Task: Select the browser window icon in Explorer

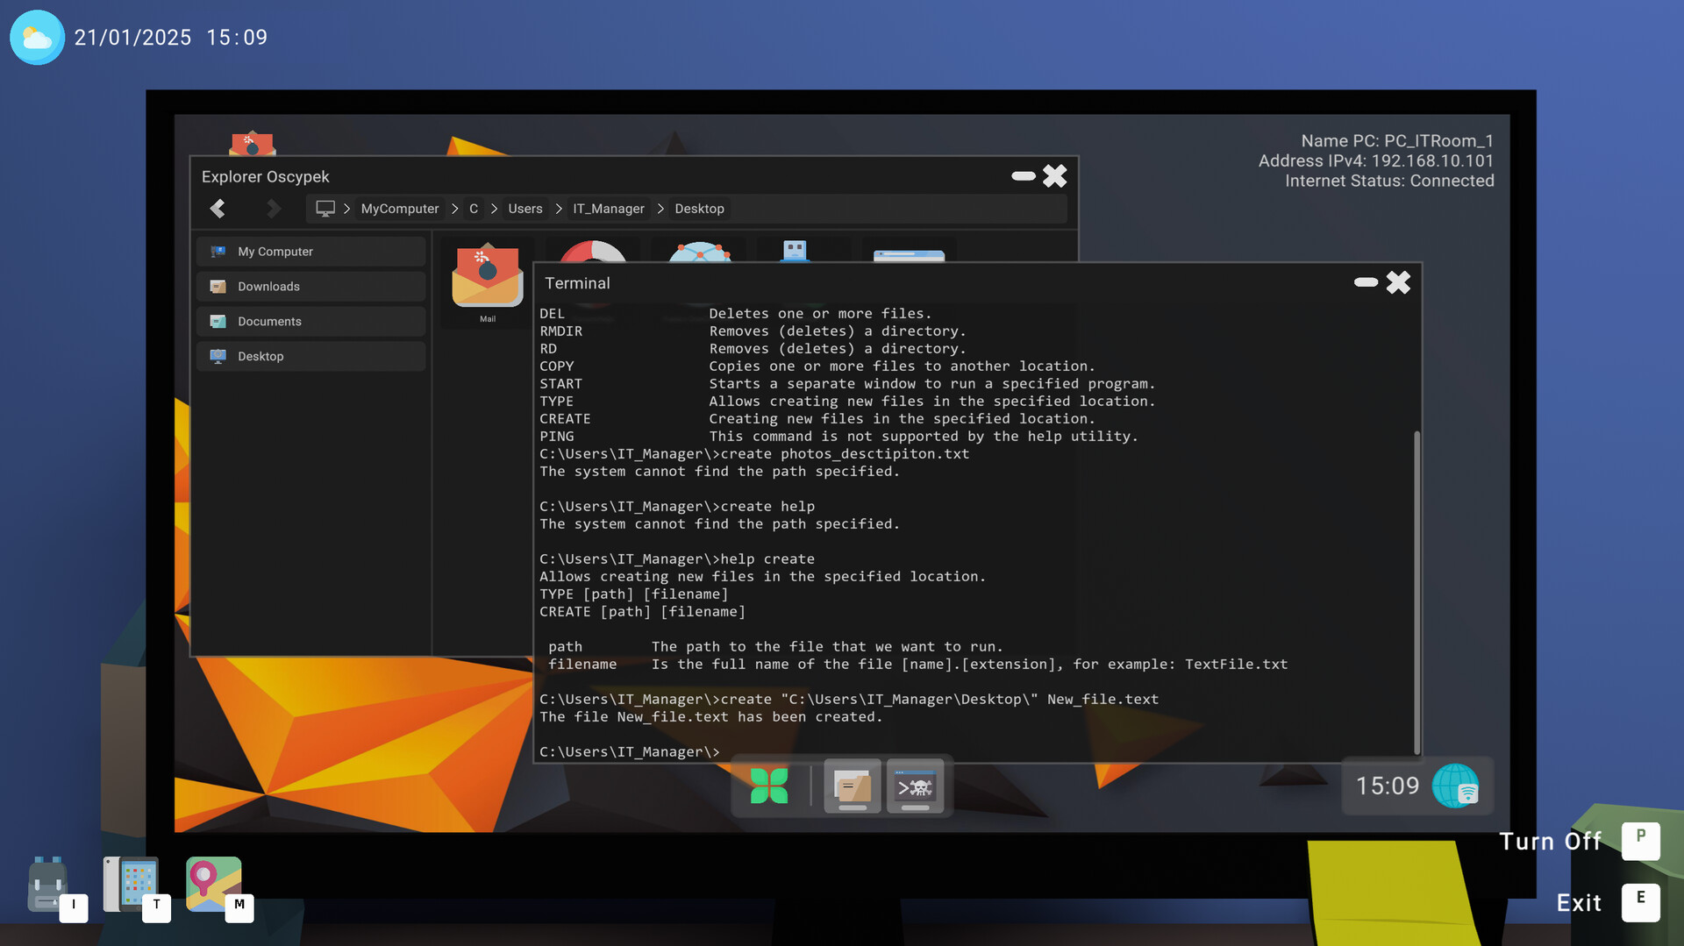Action: pyautogui.click(x=910, y=254)
